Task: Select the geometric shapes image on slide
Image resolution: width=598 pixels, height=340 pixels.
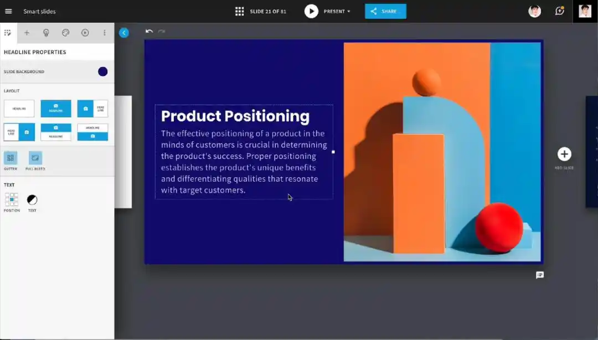Action: click(442, 152)
